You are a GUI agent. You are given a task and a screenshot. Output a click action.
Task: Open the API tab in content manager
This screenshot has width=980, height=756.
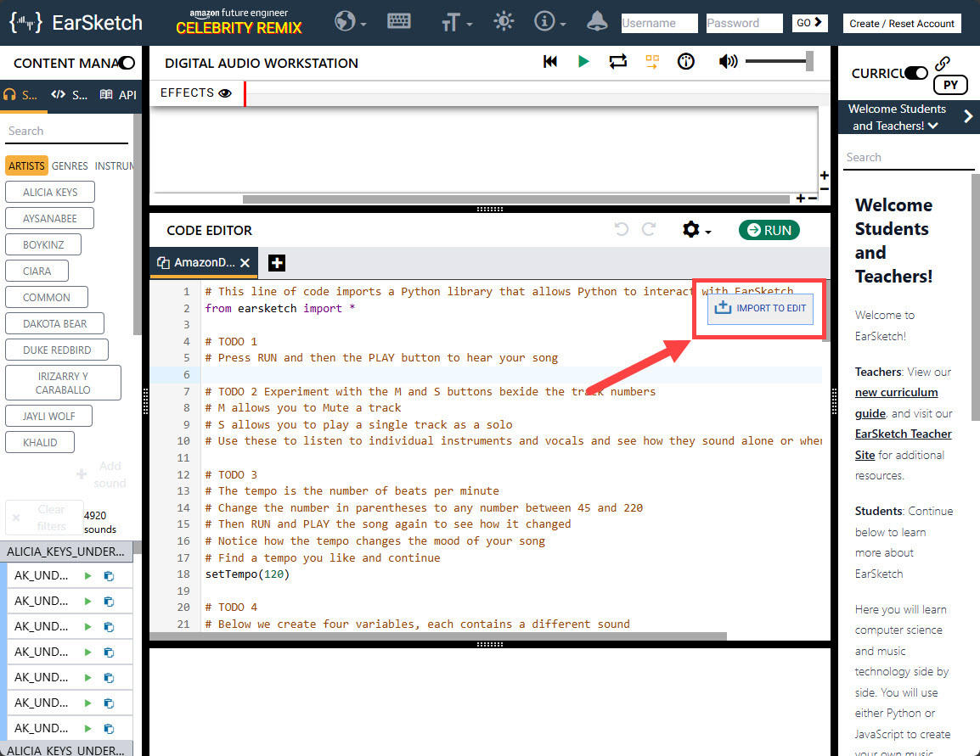pyautogui.click(x=118, y=95)
